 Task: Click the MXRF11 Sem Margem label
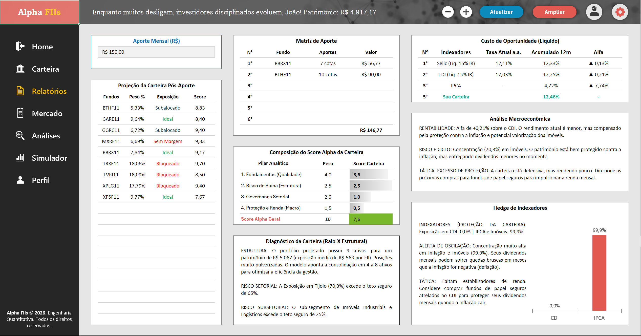coord(168,141)
